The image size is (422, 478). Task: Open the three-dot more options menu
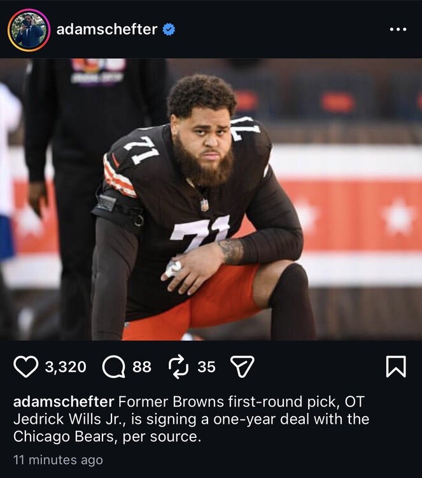pyautogui.click(x=398, y=29)
